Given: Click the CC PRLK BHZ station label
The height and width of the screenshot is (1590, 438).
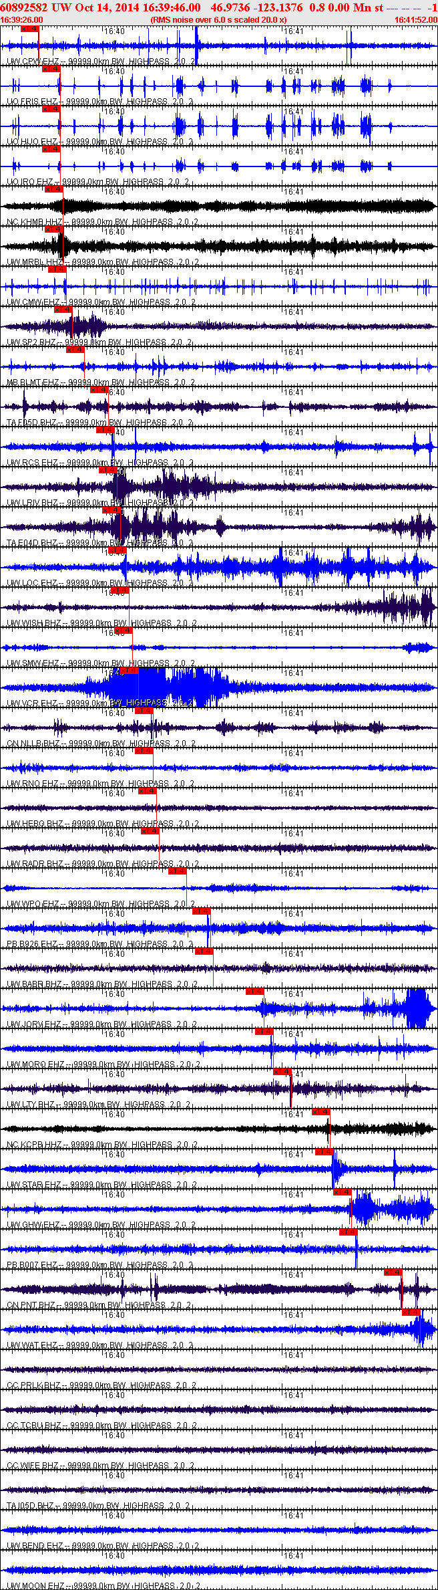Looking at the screenshot, I should tap(33, 1385).
